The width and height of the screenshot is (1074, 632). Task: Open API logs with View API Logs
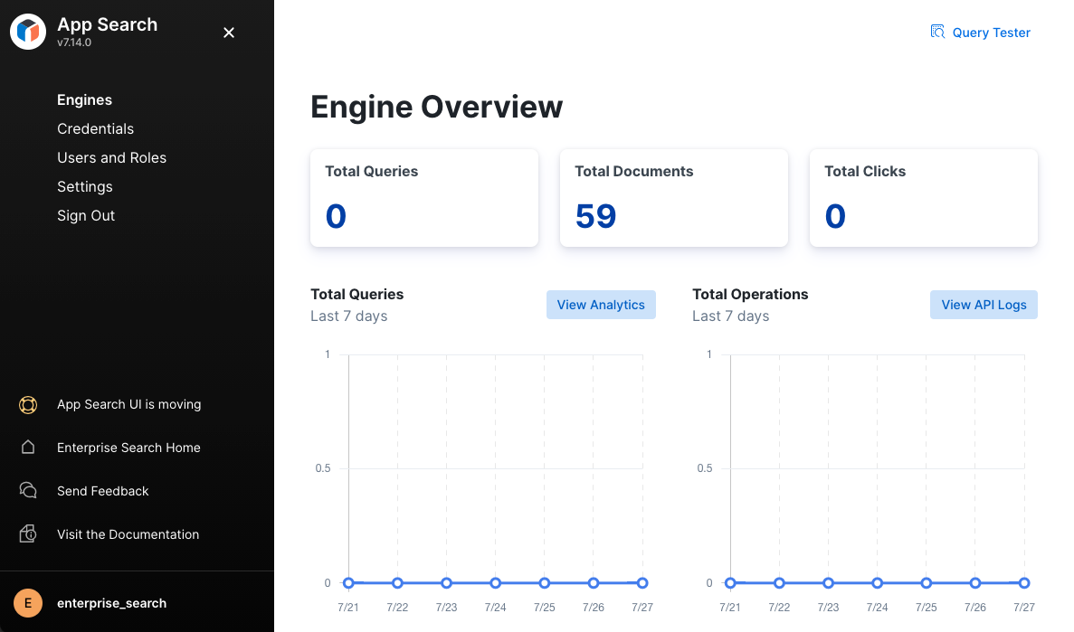984,305
